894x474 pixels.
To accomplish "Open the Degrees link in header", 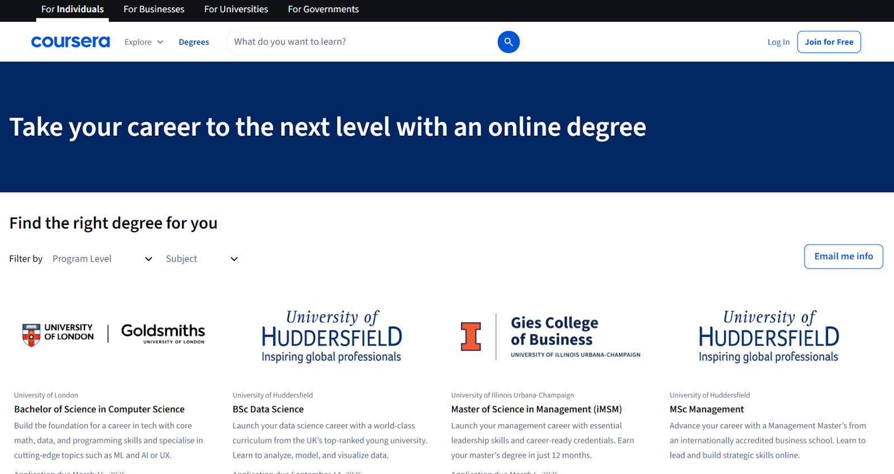I will pyautogui.click(x=194, y=42).
